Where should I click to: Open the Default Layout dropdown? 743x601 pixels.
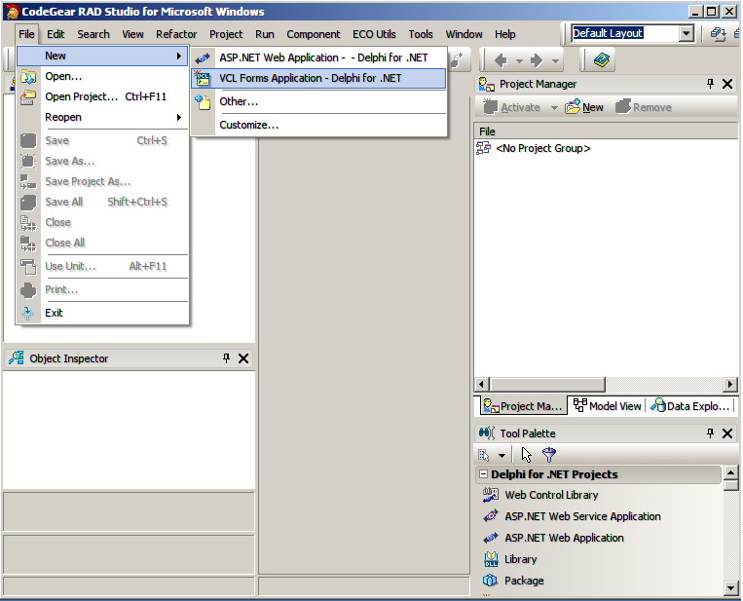pyautogui.click(x=686, y=33)
